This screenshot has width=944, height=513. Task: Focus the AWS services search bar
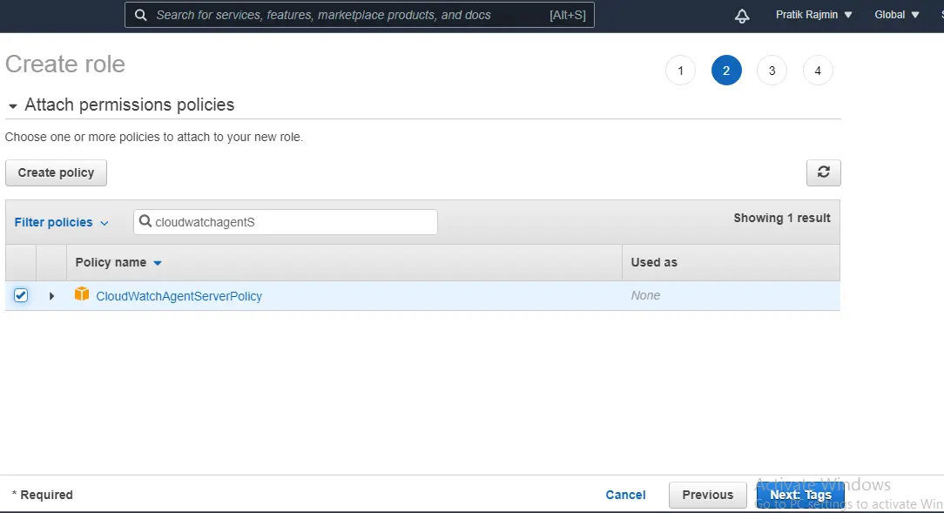click(x=360, y=15)
